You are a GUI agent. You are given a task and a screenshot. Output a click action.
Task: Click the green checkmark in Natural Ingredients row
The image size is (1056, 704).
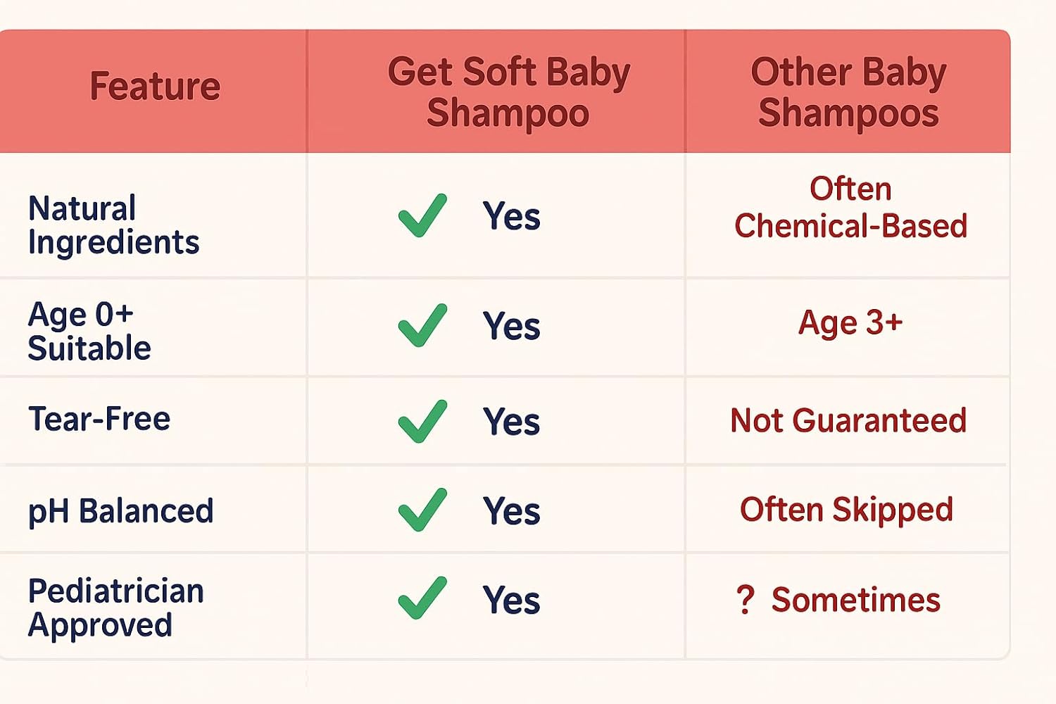(422, 215)
